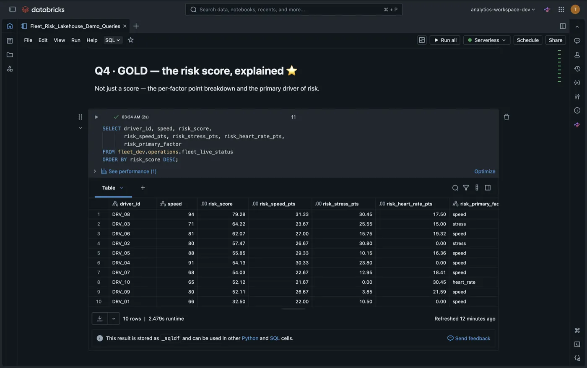
Task: Open the Serverless compute dropdown
Action: coord(486,40)
